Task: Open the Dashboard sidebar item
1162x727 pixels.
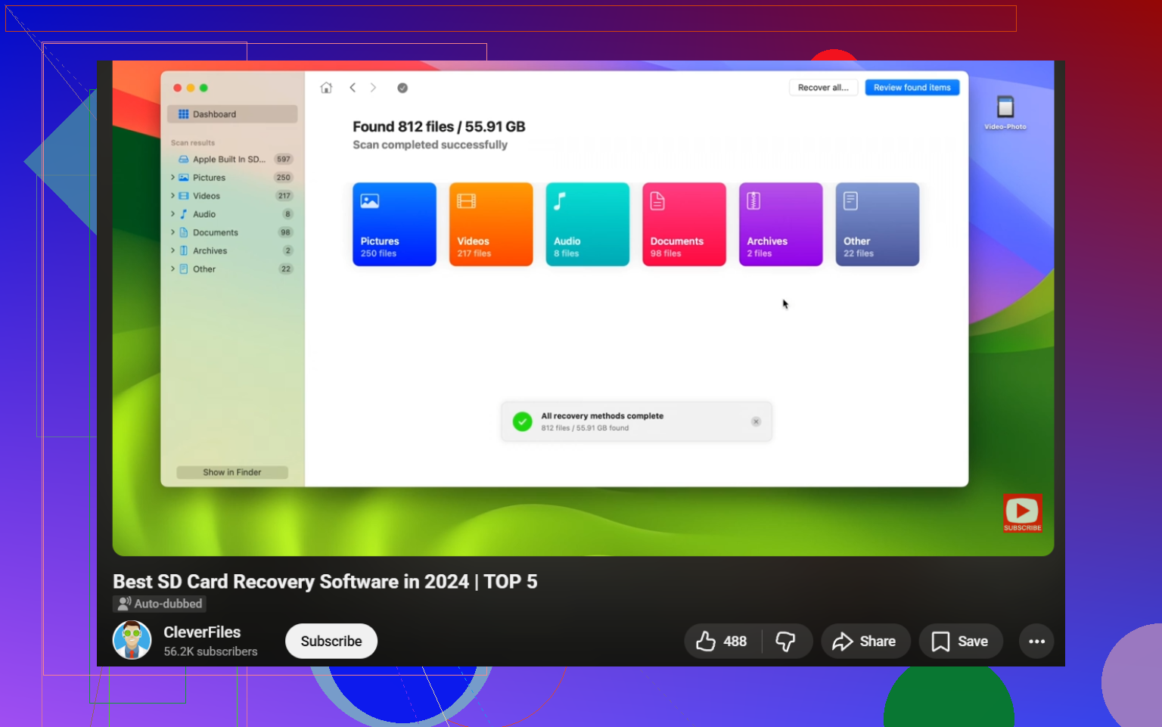Action: point(231,114)
